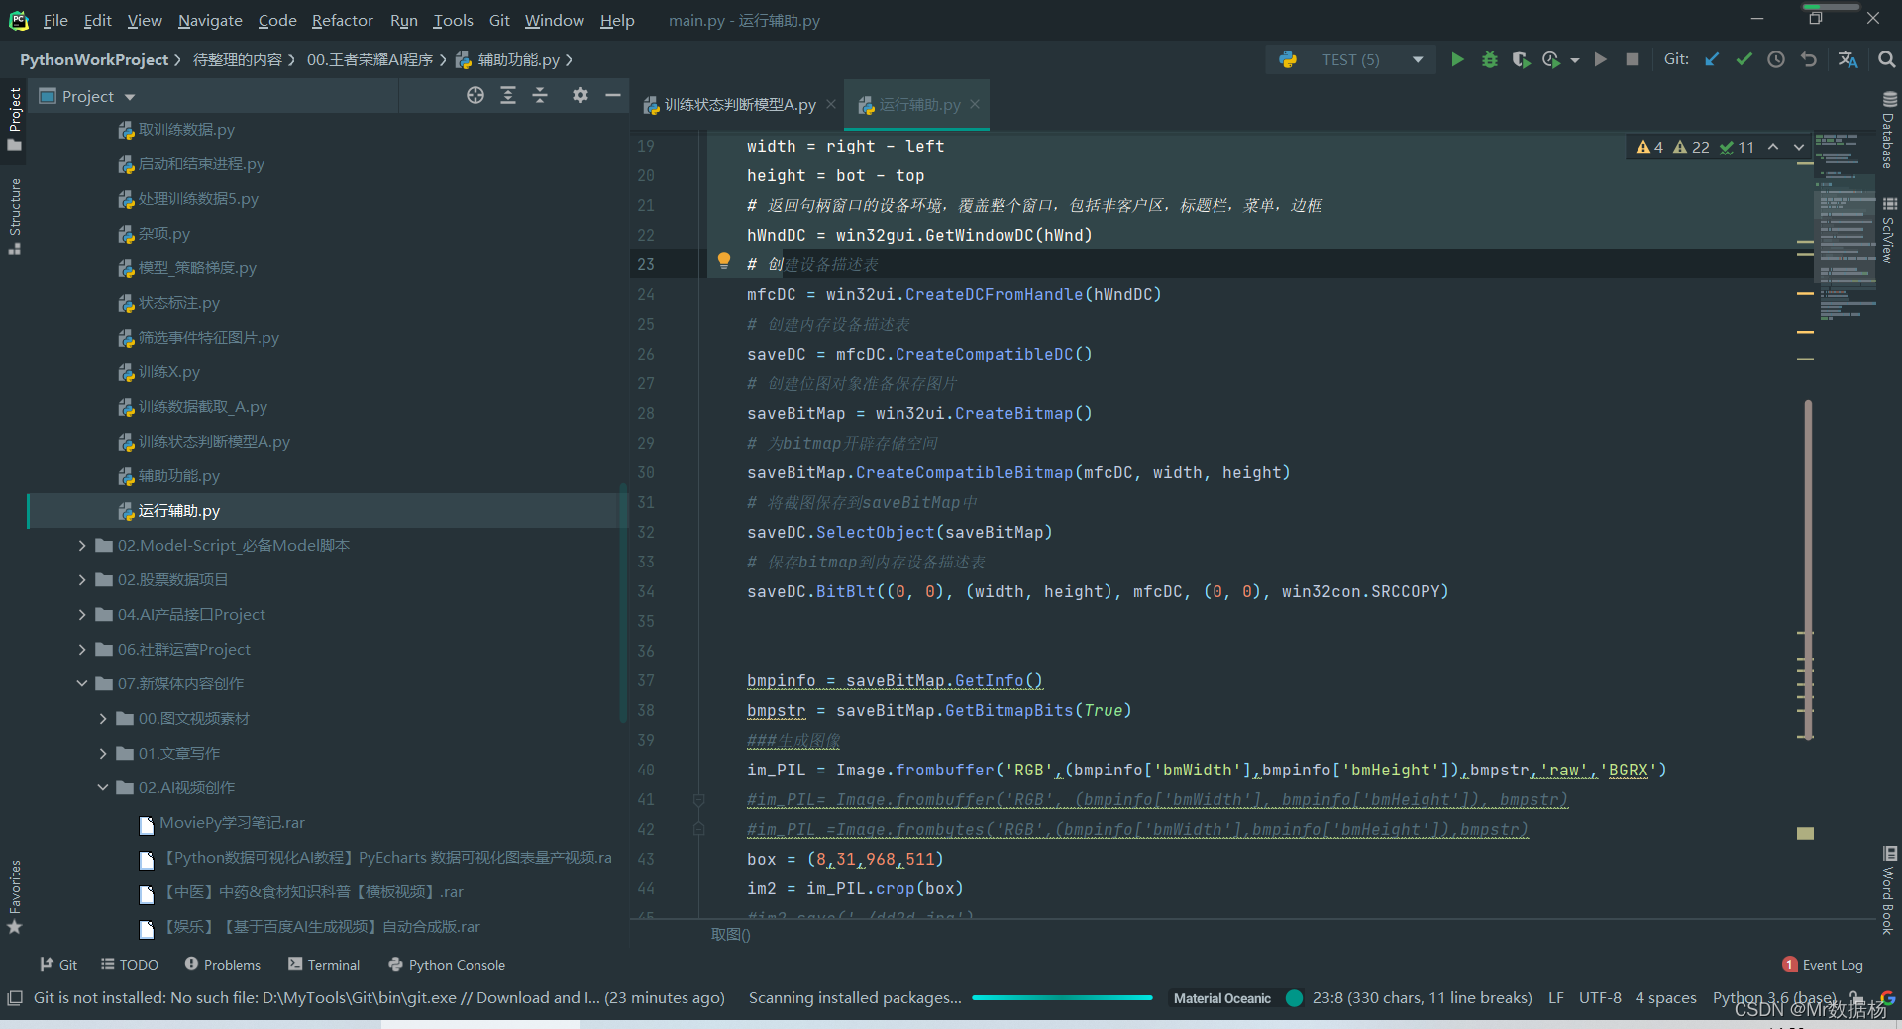Image resolution: width=1902 pixels, height=1029 pixels.
Task: Open the Refactor menu
Action: (x=342, y=20)
